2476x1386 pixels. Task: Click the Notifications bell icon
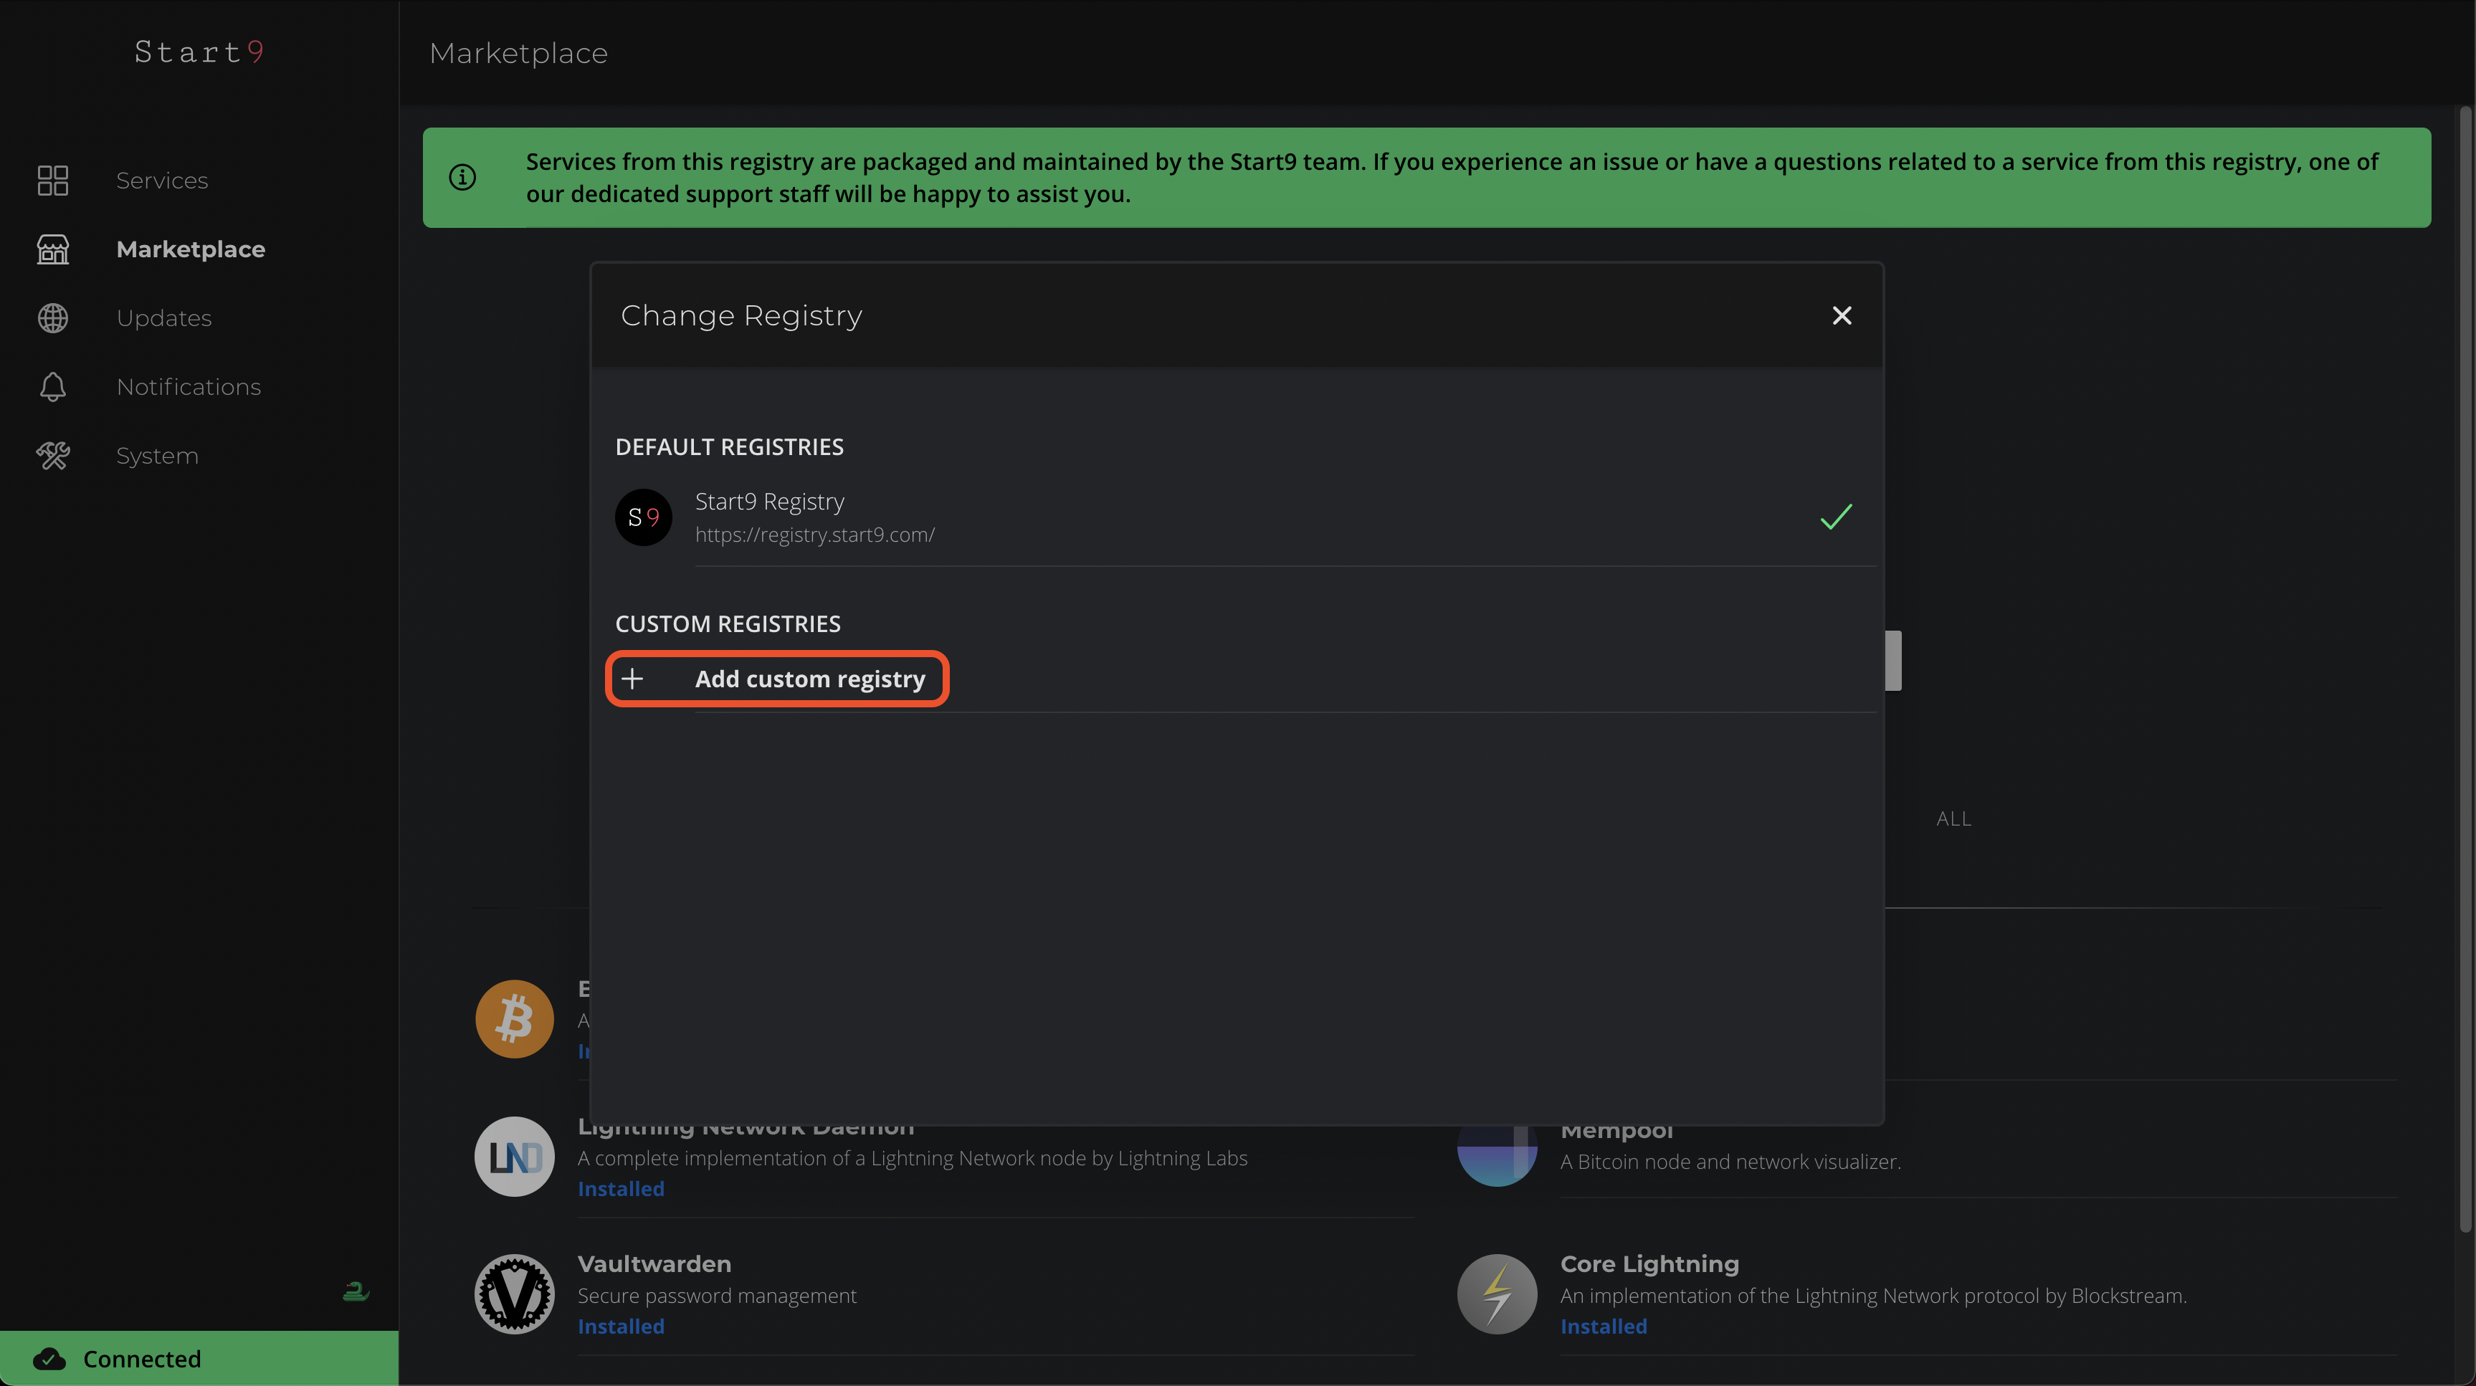(53, 388)
